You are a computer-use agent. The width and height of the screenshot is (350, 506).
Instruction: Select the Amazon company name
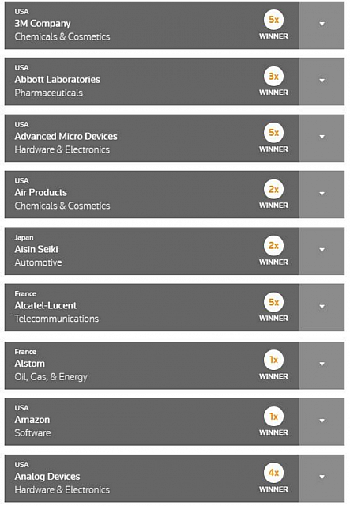32,420
